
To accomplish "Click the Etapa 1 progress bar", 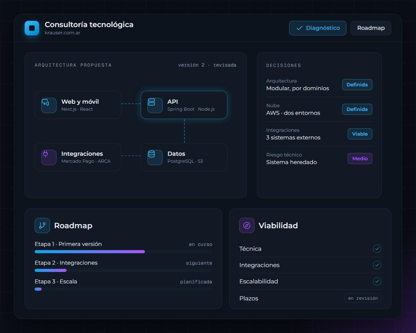I will (123, 251).
